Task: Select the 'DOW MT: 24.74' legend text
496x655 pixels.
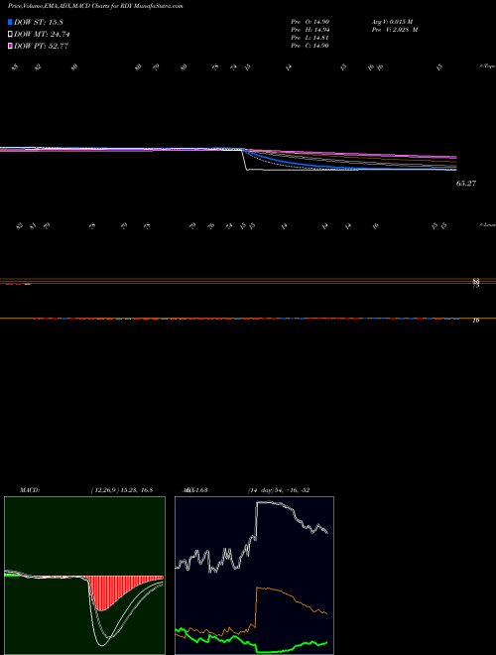Action: point(41,35)
